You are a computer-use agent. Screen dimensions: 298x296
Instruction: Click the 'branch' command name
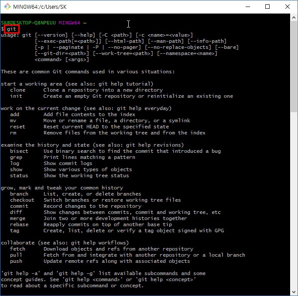19,194
